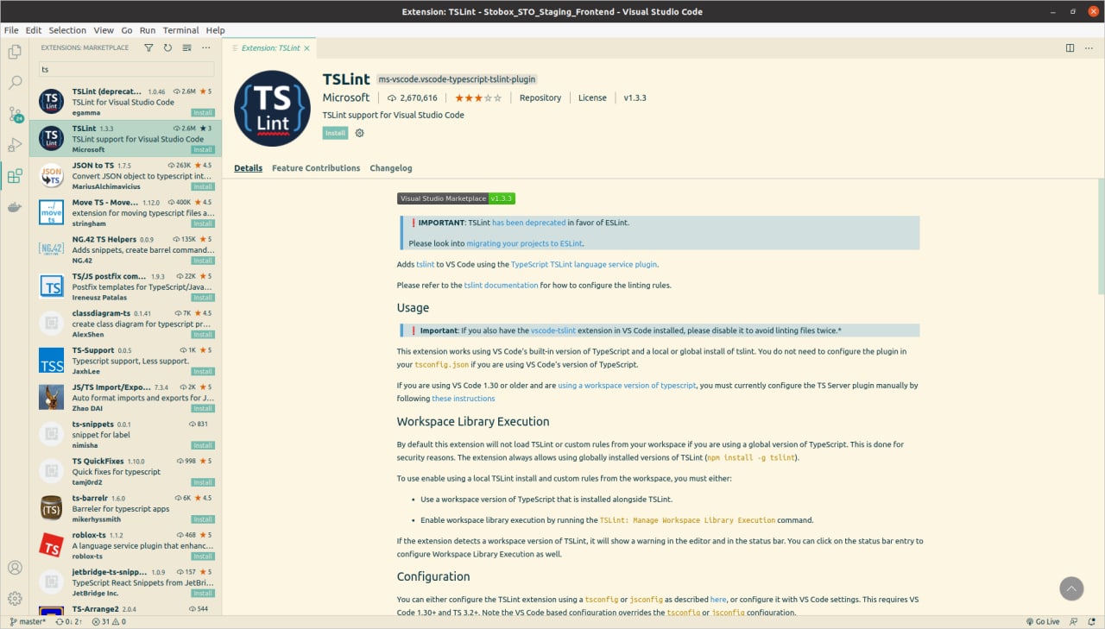The width and height of the screenshot is (1105, 629).
Task: Clear extensions search results
Action: tap(186, 48)
